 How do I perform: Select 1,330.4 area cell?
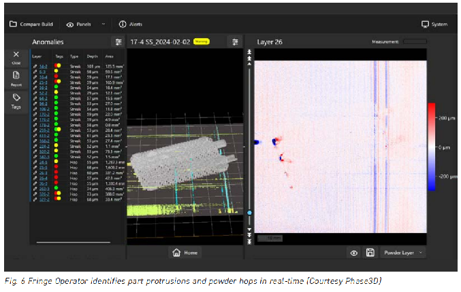tap(114, 183)
